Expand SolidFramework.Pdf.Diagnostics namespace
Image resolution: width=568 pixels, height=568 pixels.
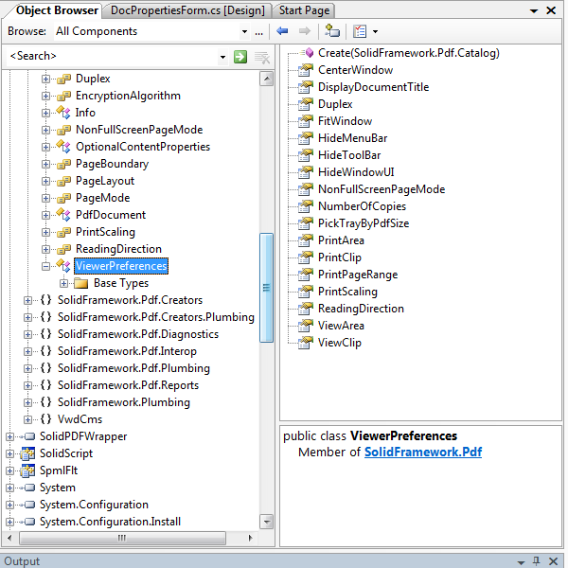(27, 334)
